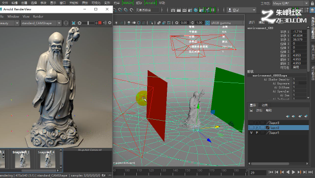Click the blue ring icon in viewport toolbar

coord(139,23)
